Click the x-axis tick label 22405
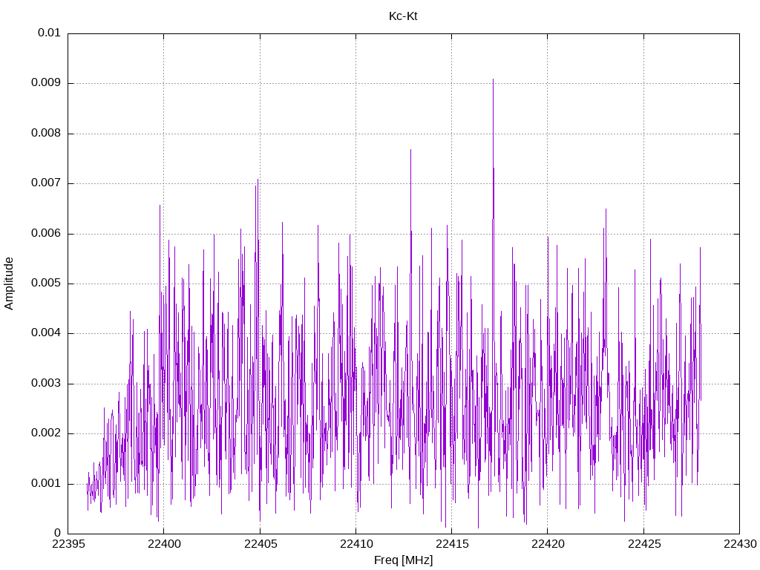760x570 pixels. tap(261, 544)
